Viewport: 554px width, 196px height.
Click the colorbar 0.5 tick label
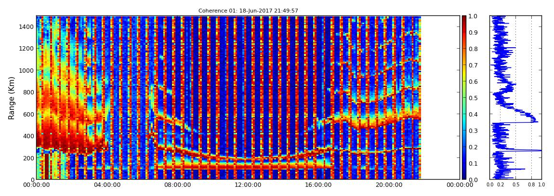[473, 98]
